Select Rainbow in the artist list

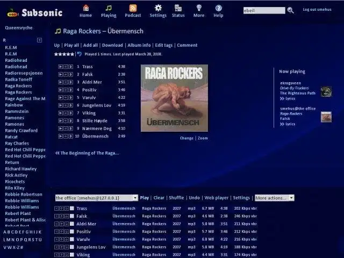click(x=14, y=105)
